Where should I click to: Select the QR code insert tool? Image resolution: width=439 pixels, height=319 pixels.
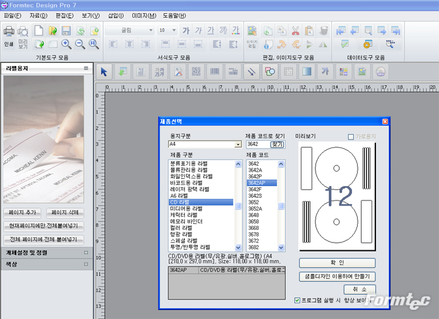coord(197,72)
